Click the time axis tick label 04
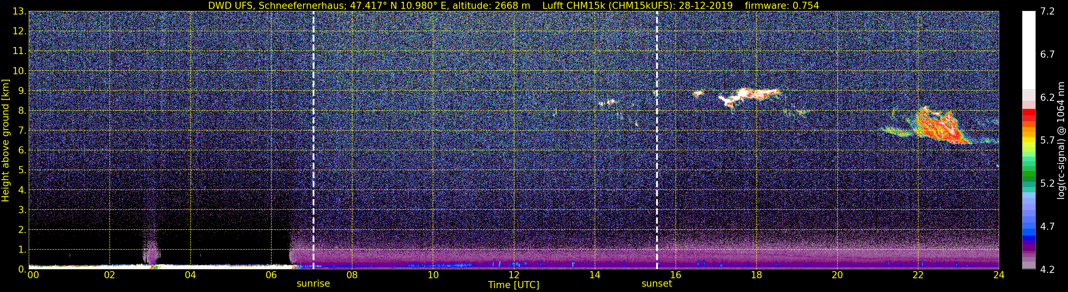The height and width of the screenshot is (292, 1068). coord(190,275)
